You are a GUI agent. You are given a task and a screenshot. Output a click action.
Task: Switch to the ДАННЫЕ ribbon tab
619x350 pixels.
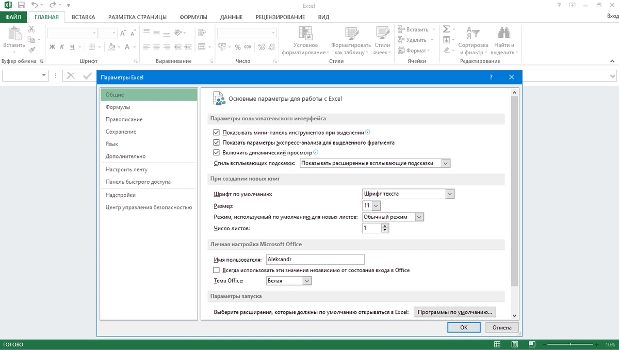231,17
